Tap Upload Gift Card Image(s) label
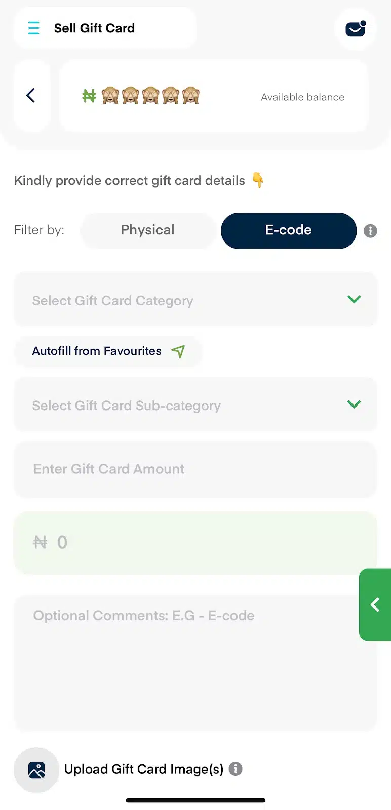 coord(144,769)
